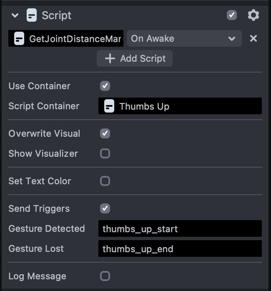271x291 pixels.
Task: Collapse the Script component section
Action: (15, 15)
